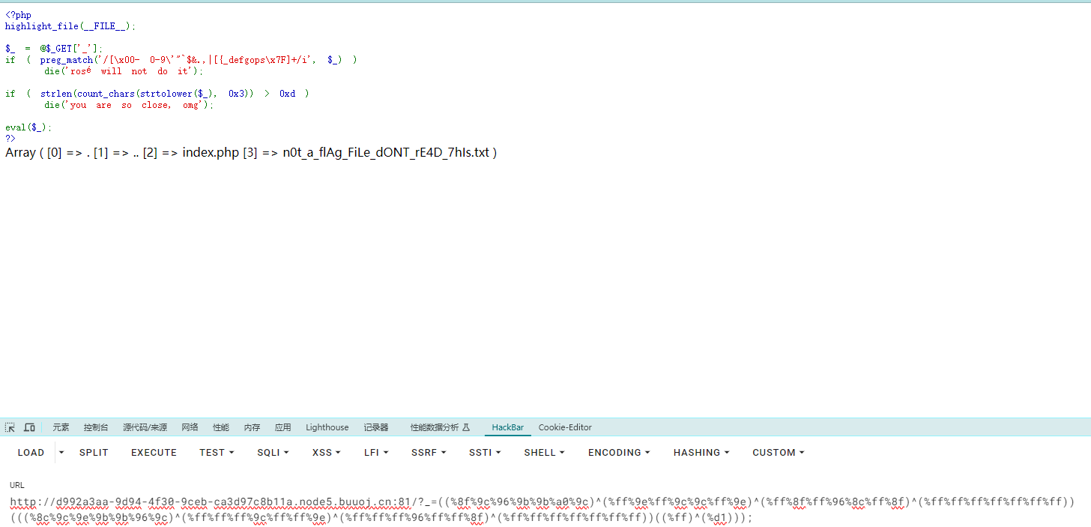This screenshot has height=527, width=1091.
Task: Toggle device toolbar emulation icon
Action: (29, 427)
